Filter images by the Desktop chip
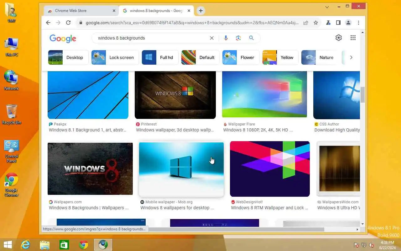 click(x=68, y=57)
